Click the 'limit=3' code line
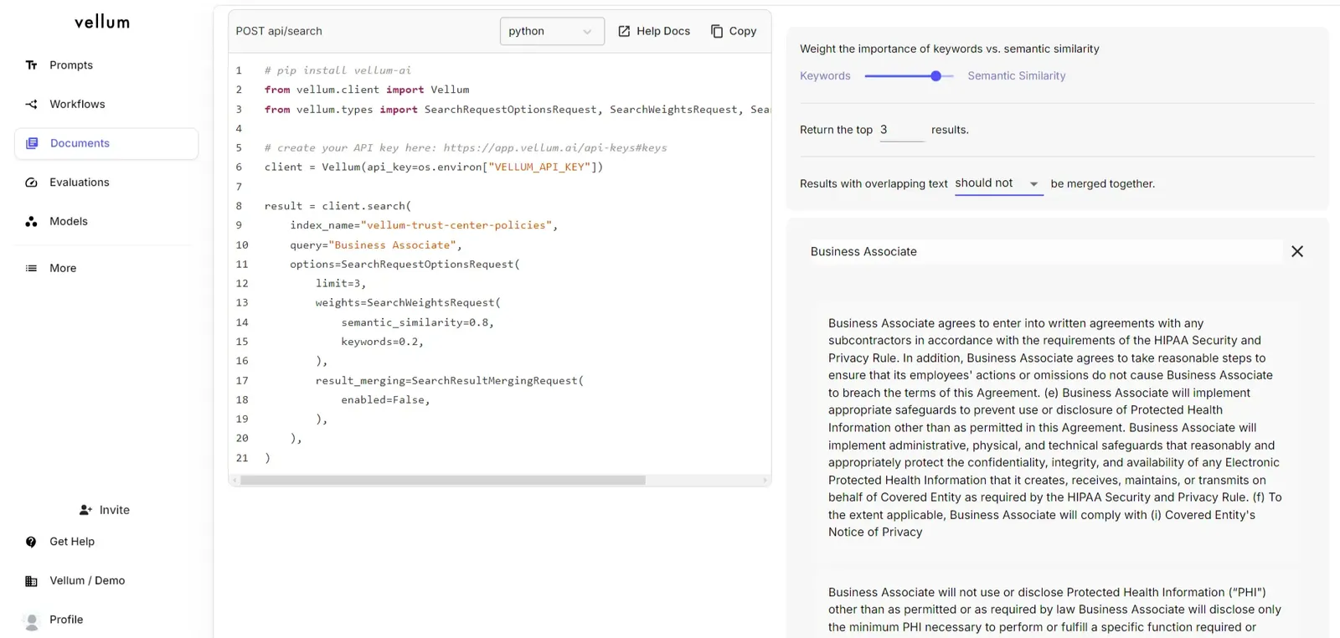This screenshot has height=638, width=1340. [x=341, y=284]
